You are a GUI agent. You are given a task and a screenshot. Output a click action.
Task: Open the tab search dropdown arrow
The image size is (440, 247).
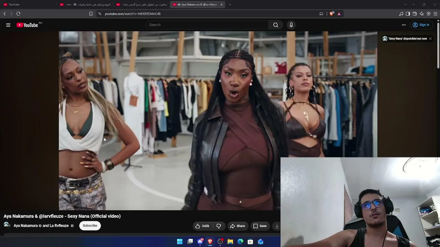405,4
